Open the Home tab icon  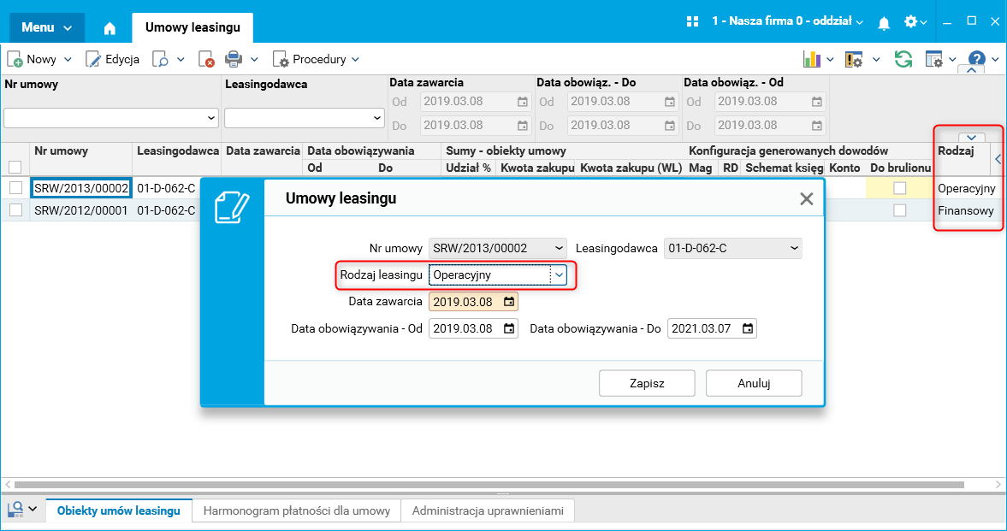point(110,28)
